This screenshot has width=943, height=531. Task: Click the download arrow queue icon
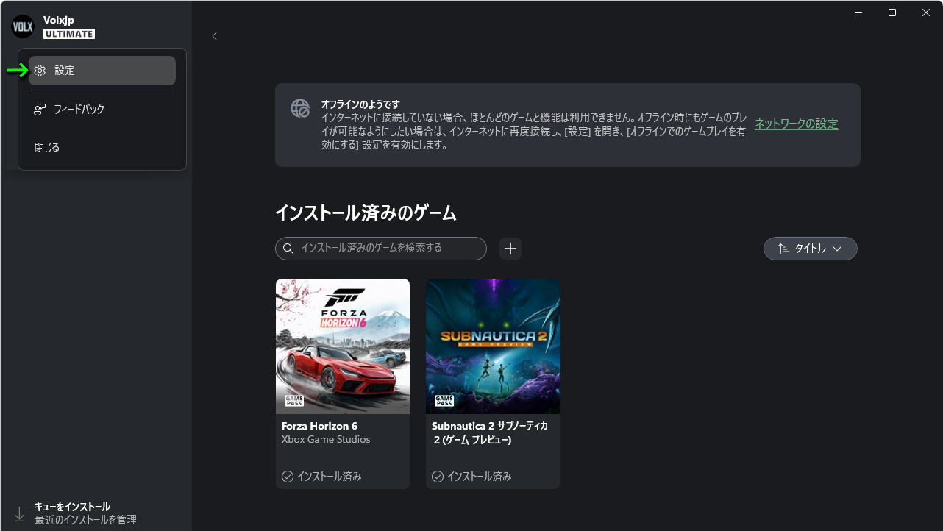(x=19, y=513)
